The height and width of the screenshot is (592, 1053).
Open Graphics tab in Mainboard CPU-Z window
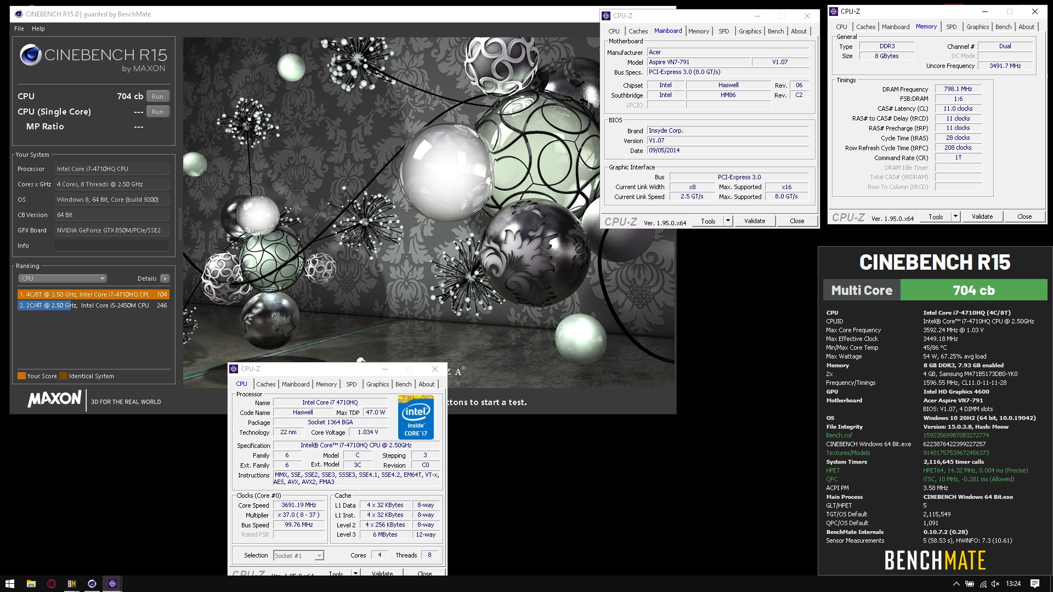pos(750,31)
